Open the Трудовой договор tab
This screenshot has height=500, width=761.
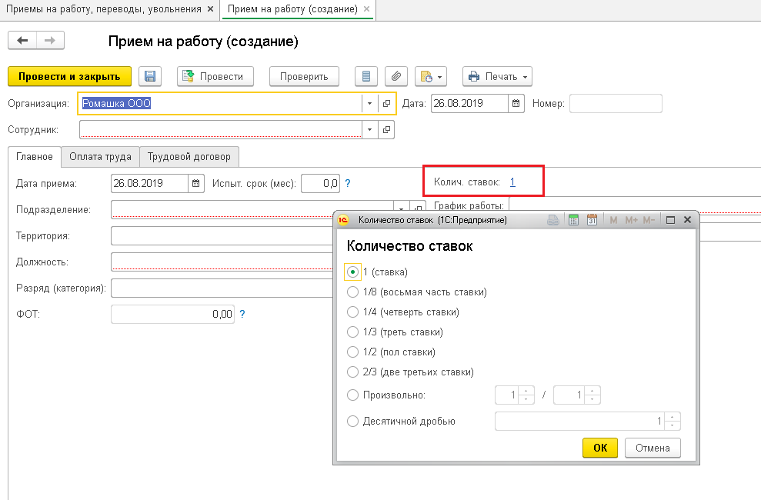(189, 157)
